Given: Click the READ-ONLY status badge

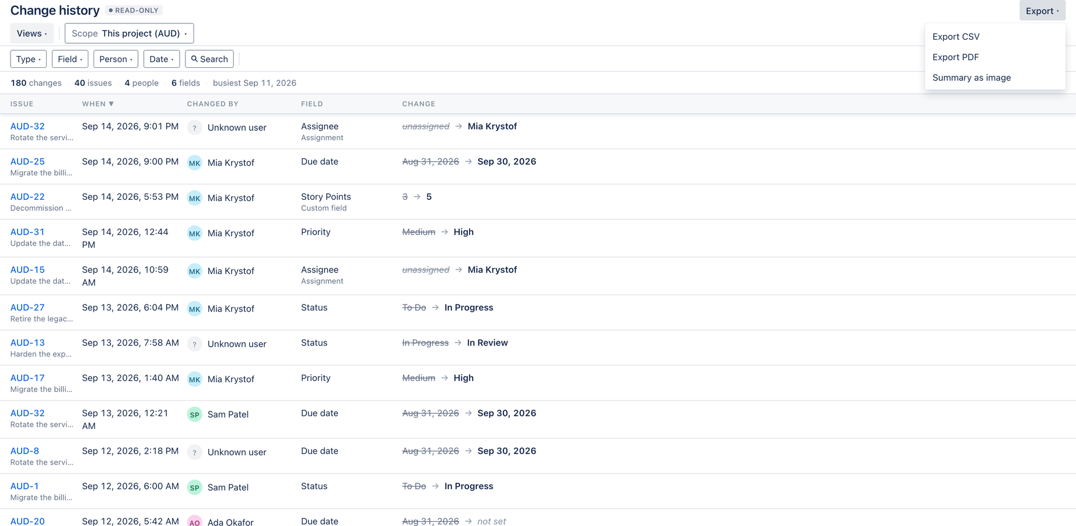Looking at the screenshot, I should tap(134, 11).
